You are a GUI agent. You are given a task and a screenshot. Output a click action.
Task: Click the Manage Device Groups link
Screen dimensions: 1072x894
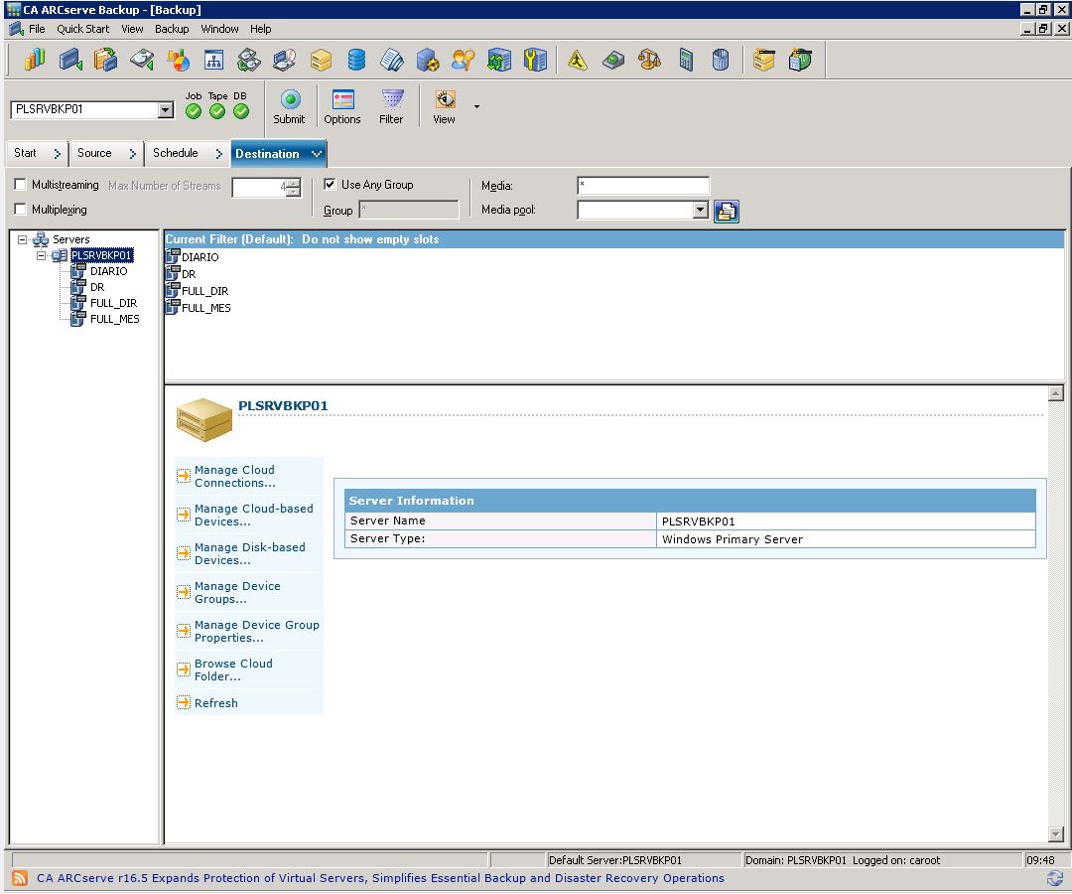(x=237, y=593)
